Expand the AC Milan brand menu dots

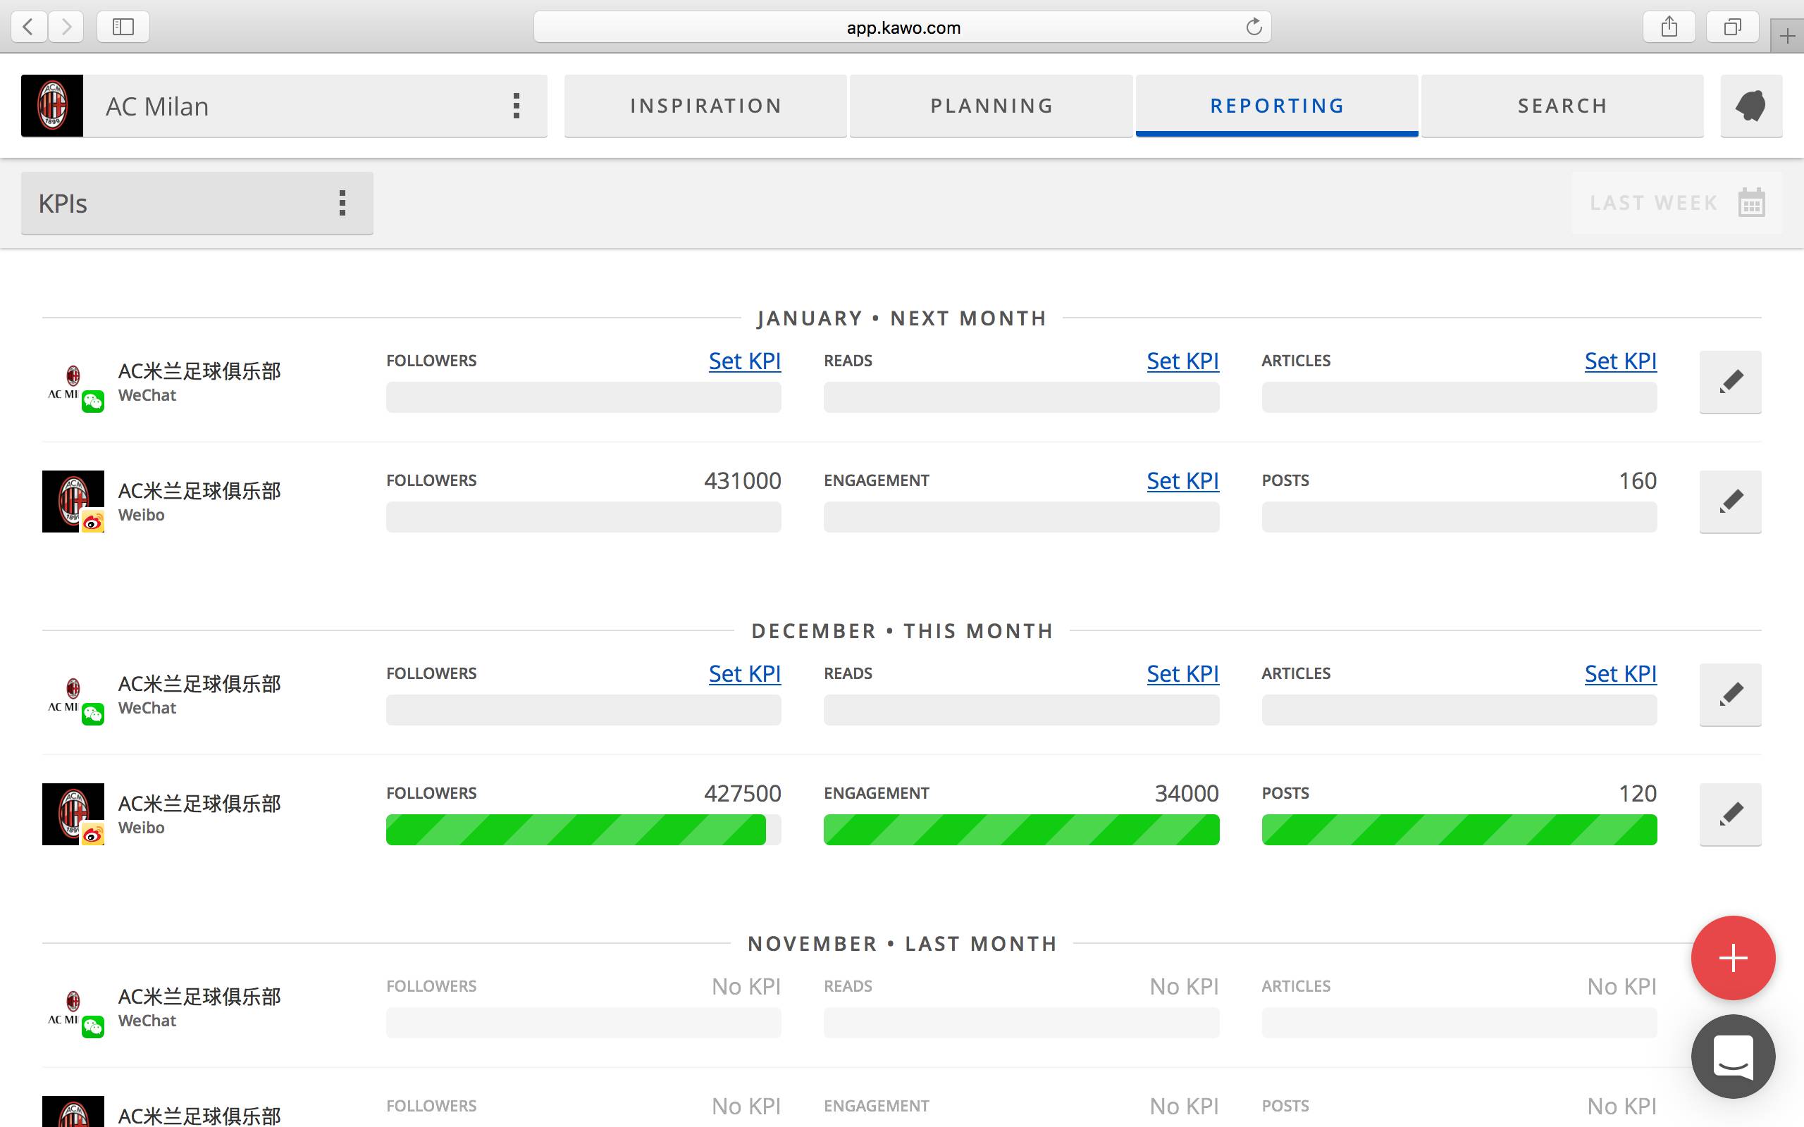pos(516,106)
